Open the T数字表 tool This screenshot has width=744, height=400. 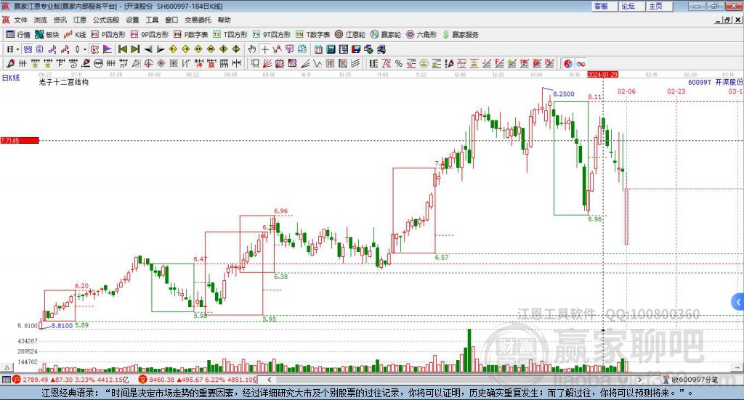[312, 35]
